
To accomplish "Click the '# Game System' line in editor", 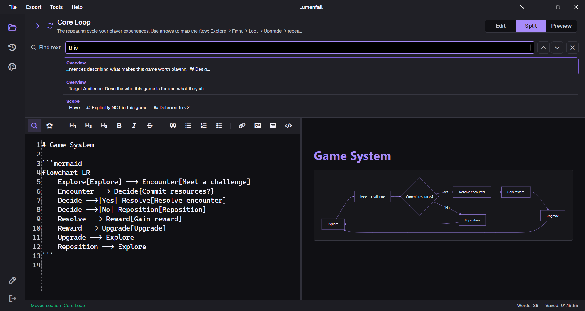I will (x=68, y=145).
